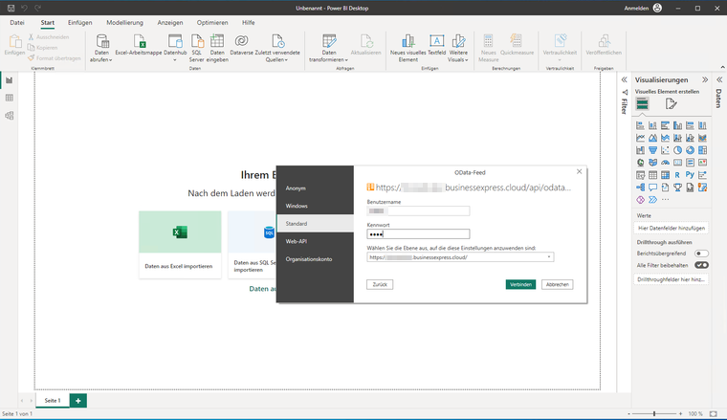The width and height of the screenshot is (727, 420).
Task: Select the R script visual icon
Action: click(x=677, y=175)
